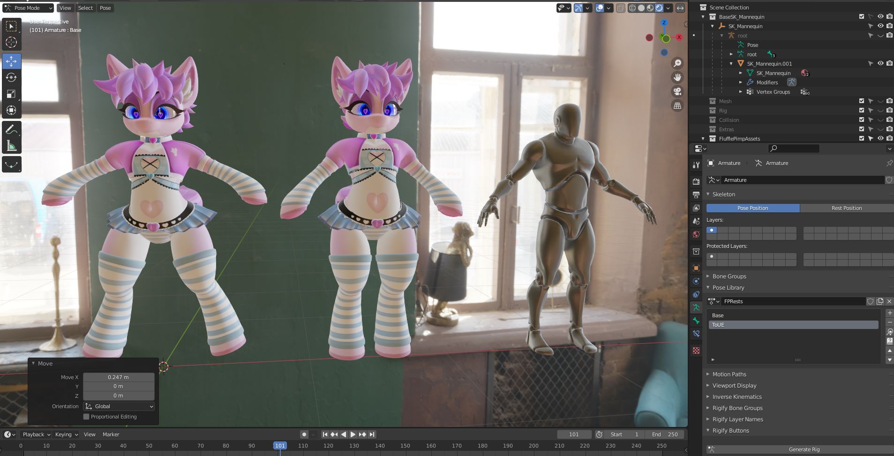Toggle X-Ray display button
The width and height of the screenshot is (894, 456).
point(620,8)
